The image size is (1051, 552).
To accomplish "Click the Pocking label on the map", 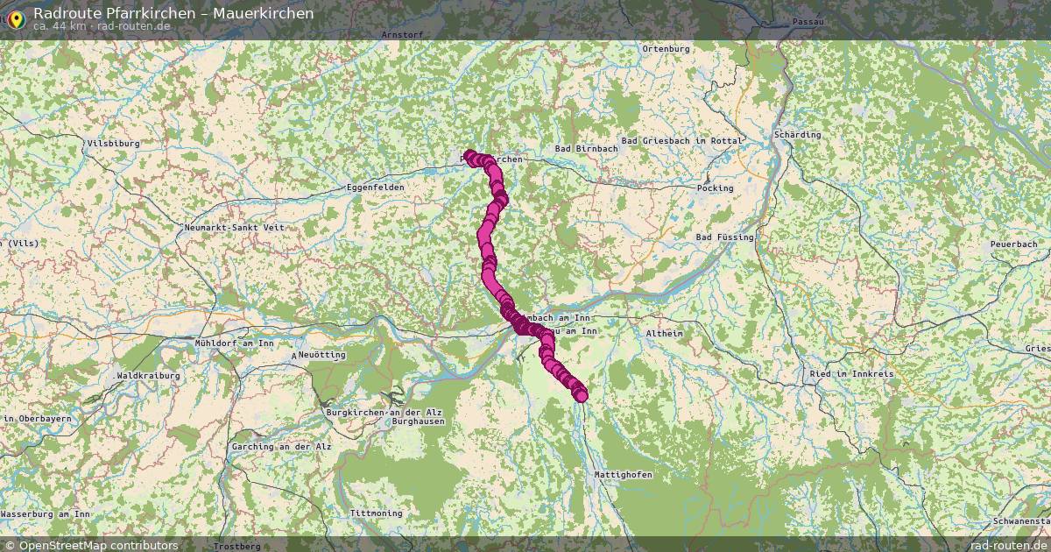I will pyautogui.click(x=715, y=188).
